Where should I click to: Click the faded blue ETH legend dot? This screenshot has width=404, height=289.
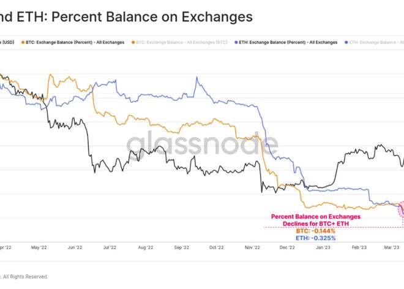click(x=347, y=42)
